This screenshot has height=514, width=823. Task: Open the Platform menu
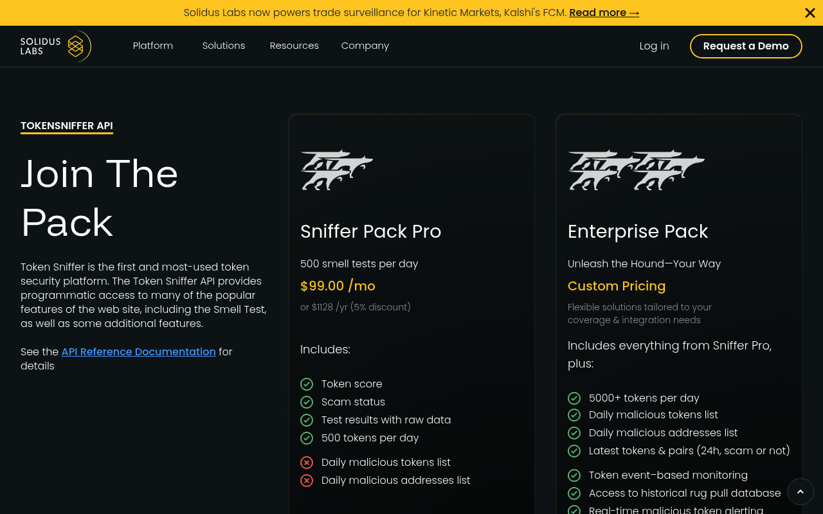coord(153,46)
